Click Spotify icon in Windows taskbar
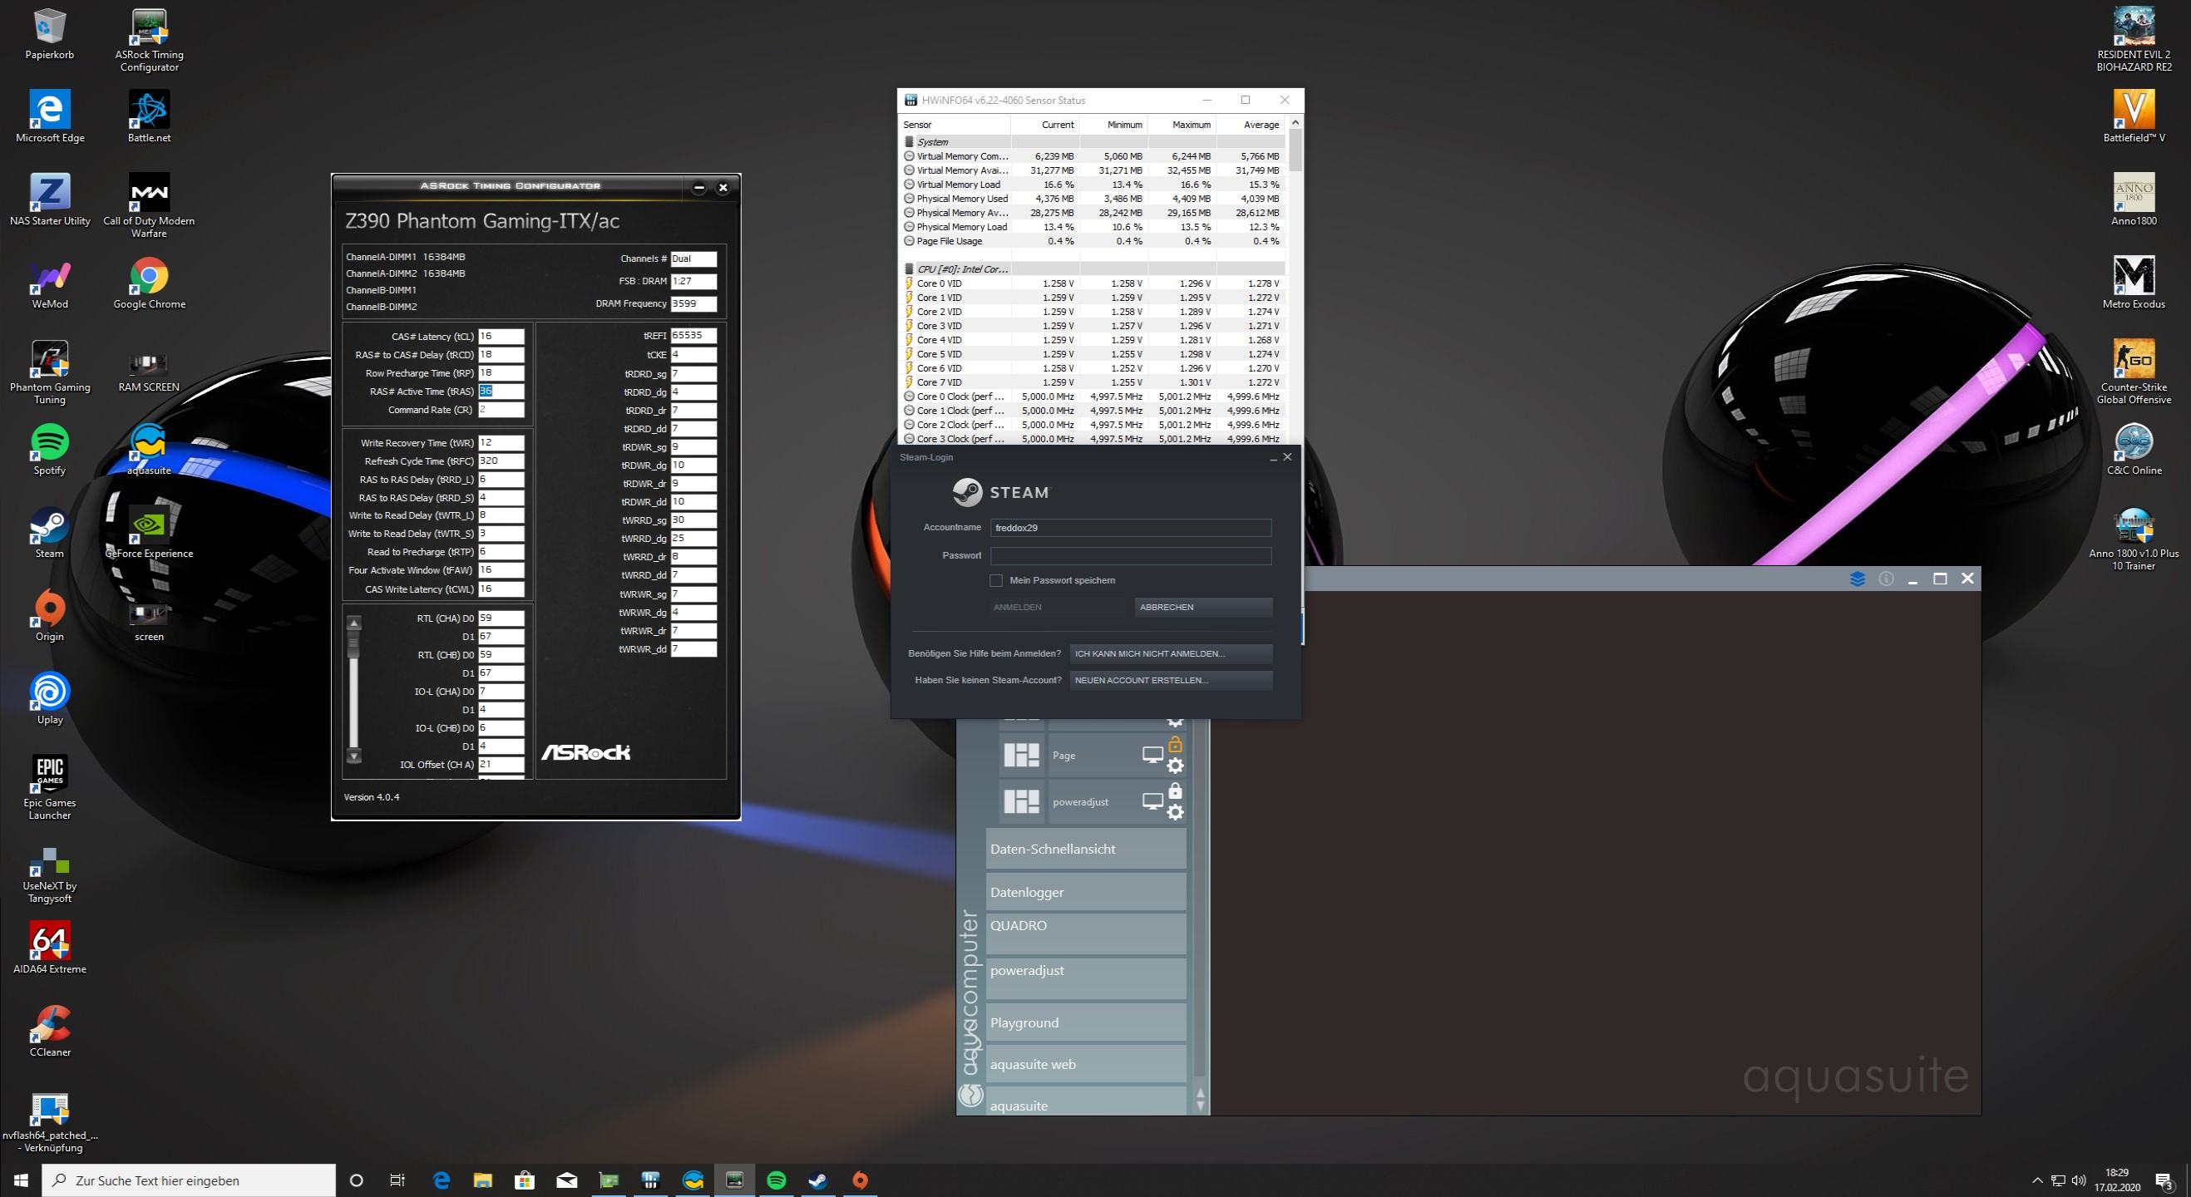The image size is (2191, 1197). tap(776, 1180)
